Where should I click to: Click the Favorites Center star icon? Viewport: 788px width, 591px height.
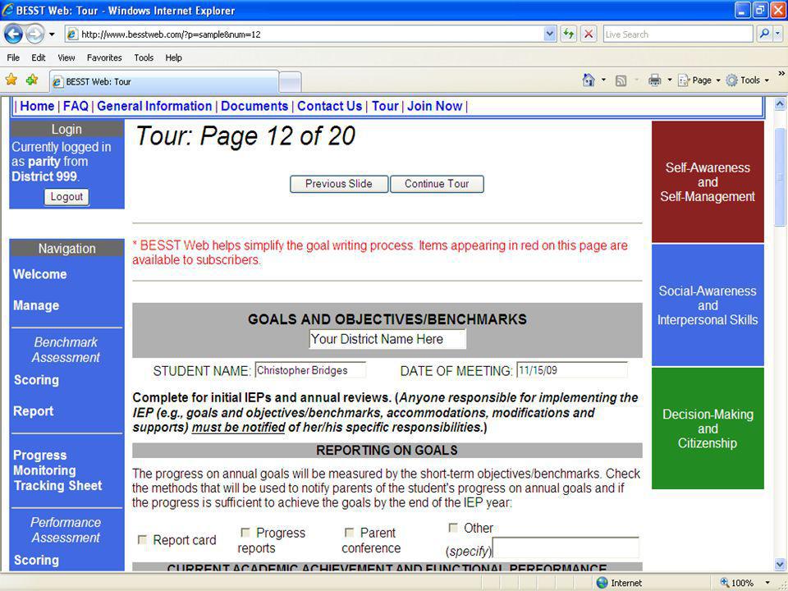tap(11, 80)
